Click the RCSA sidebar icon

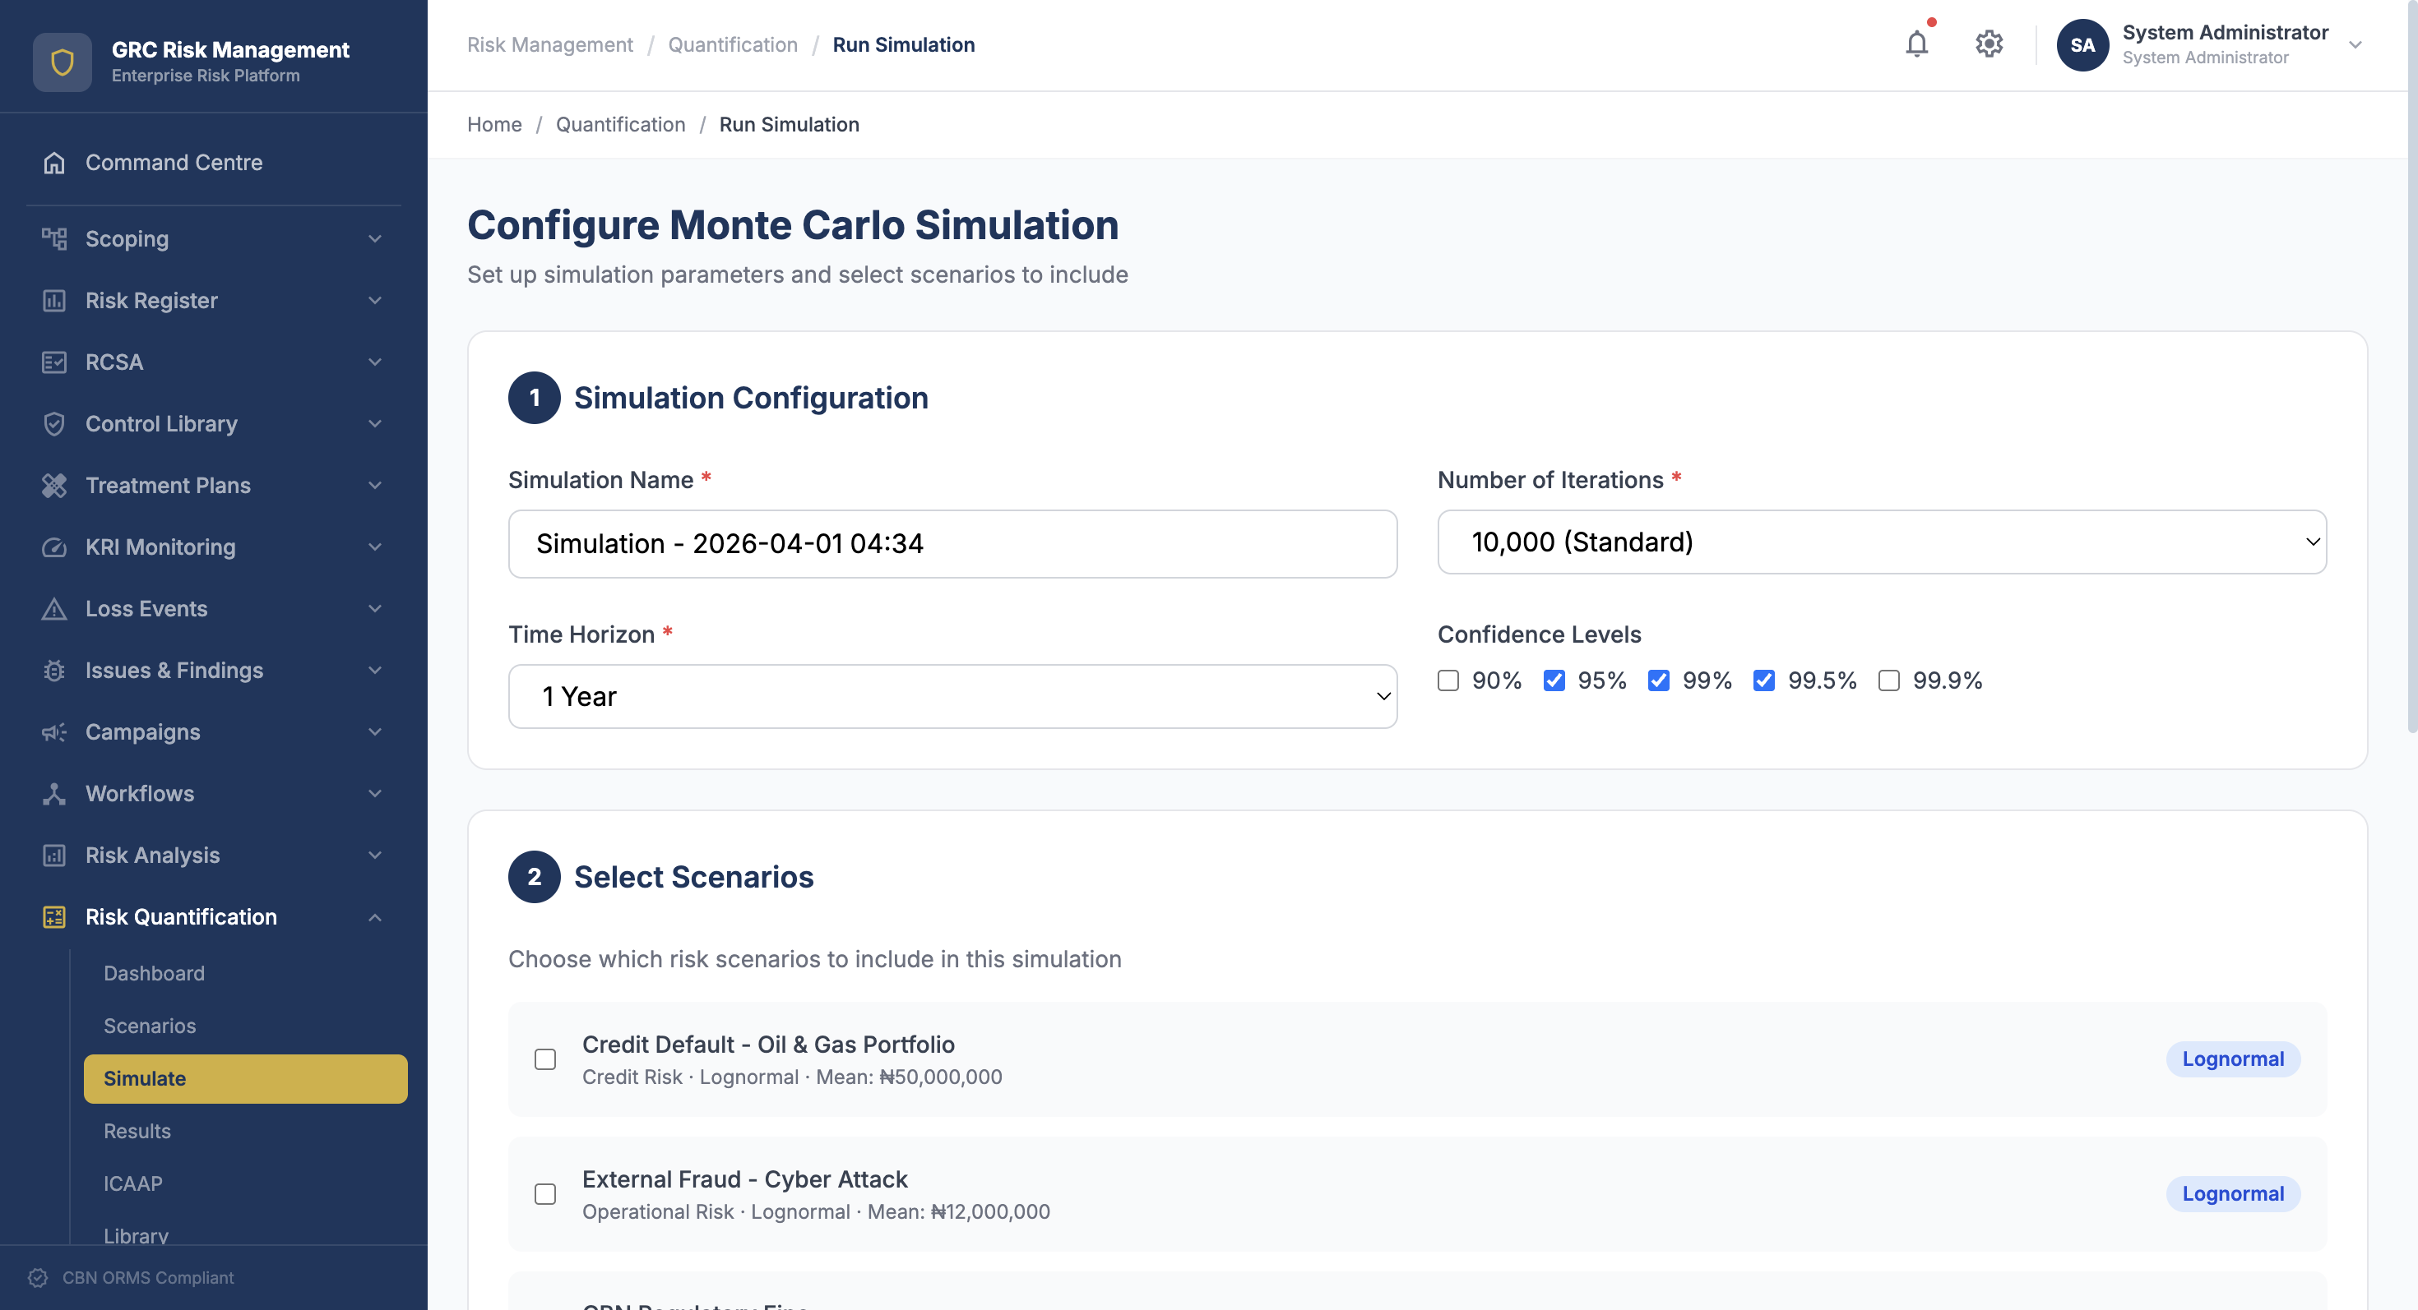point(53,362)
